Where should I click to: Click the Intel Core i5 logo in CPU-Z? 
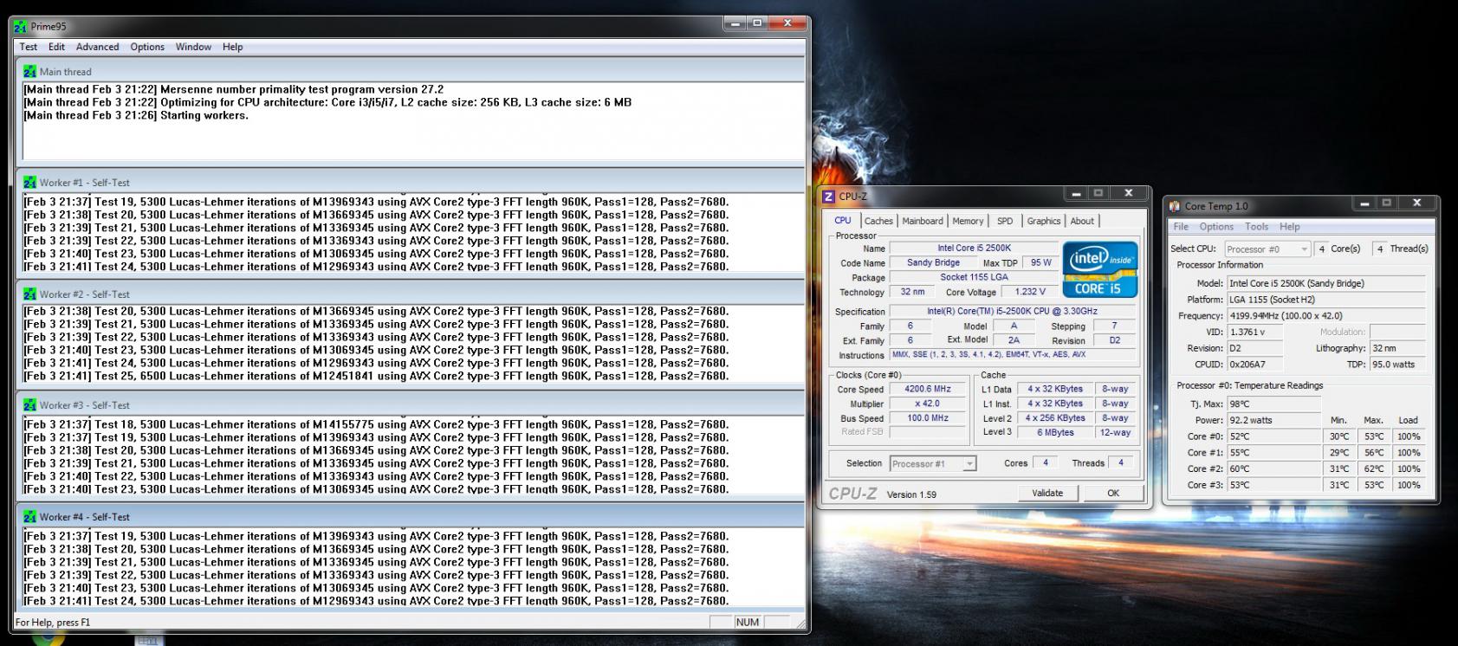click(1099, 269)
